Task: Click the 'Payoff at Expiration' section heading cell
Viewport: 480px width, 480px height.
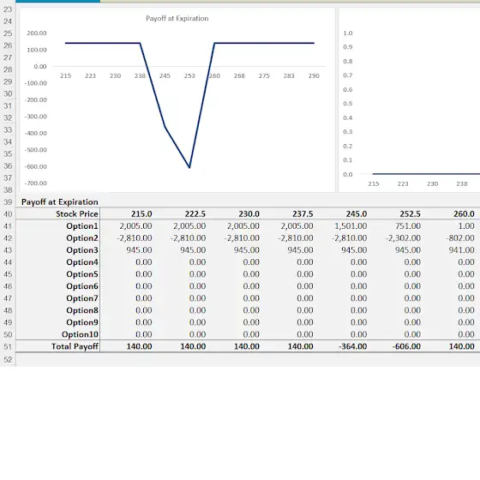Action: pos(60,202)
